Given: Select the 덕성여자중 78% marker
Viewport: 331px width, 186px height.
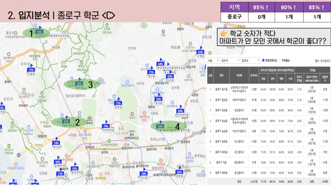Looking at the screenshot, I should click(x=106, y=126).
